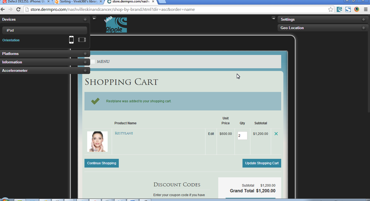Select the store.dermpro.com tab
The width and height of the screenshot is (370, 201).
coord(131,2)
